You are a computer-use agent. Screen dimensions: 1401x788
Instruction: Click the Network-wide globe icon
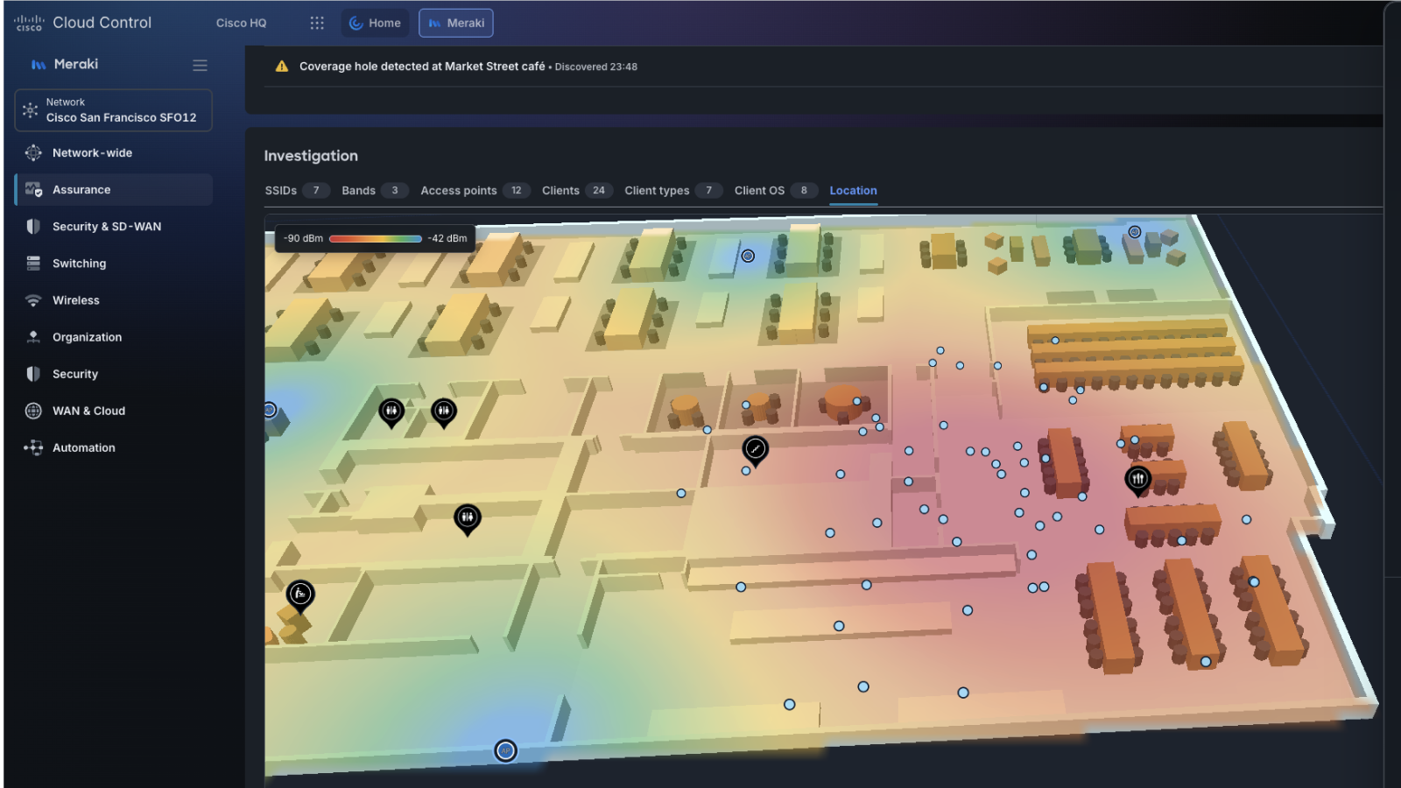pos(33,153)
